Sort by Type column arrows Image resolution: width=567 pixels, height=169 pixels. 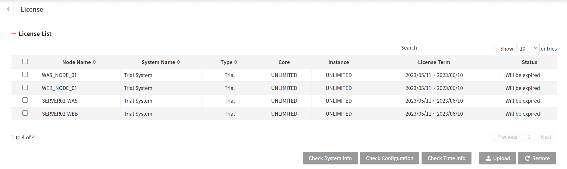236,62
